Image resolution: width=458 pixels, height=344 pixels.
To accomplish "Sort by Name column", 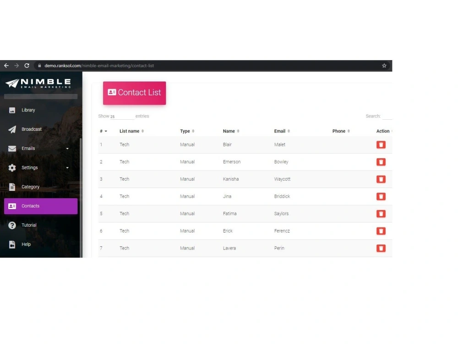I will tap(231, 131).
